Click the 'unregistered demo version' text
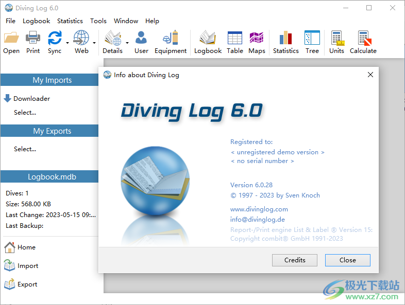Image resolution: width=405 pixels, height=305 pixels. click(x=278, y=152)
